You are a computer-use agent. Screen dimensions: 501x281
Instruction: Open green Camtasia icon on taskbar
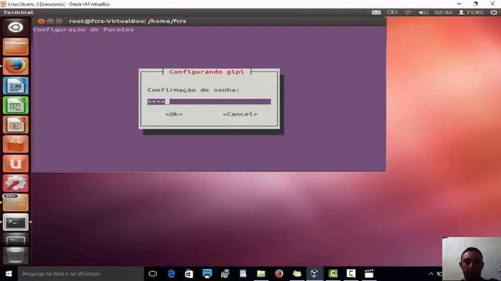(333, 274)
